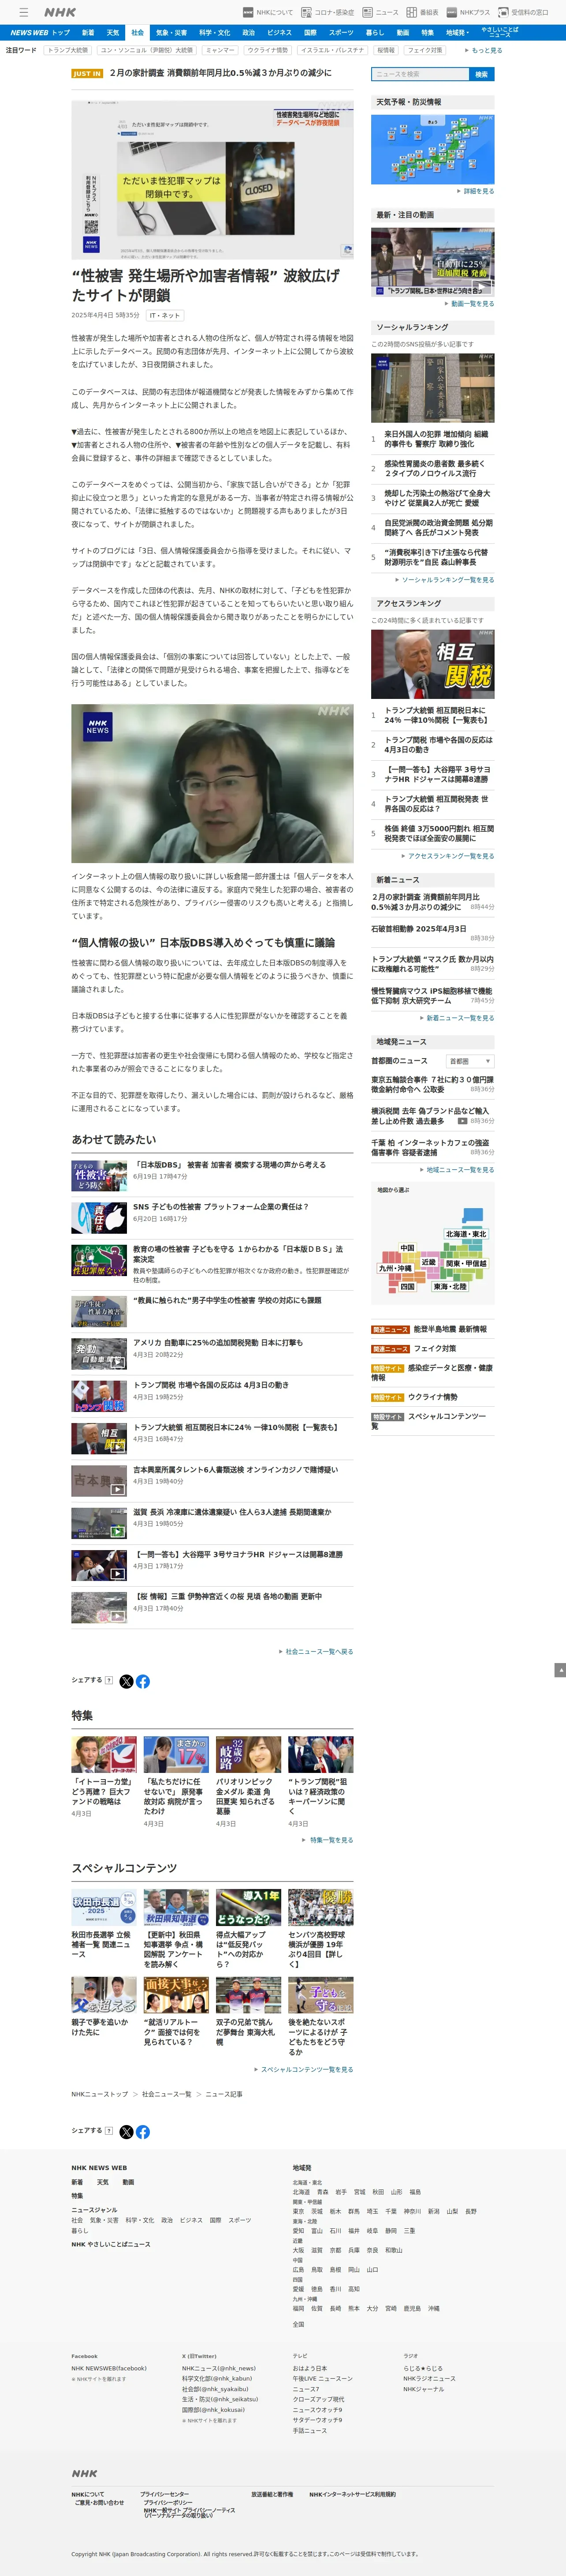Open 受信料の窓口 in the top bar

[x=523, y=12]
